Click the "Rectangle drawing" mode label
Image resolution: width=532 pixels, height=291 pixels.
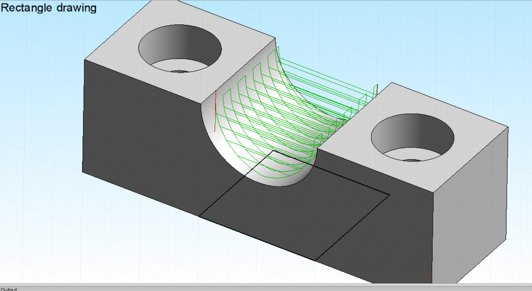(49, 7)
